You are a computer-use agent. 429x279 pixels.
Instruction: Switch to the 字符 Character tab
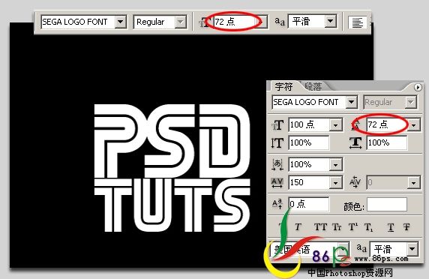[x=283, y=87]
